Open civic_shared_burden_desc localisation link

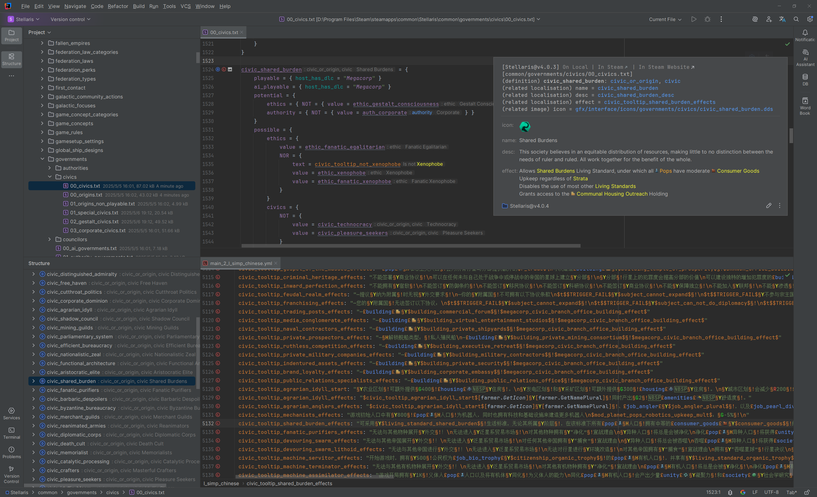click(636, 95)
